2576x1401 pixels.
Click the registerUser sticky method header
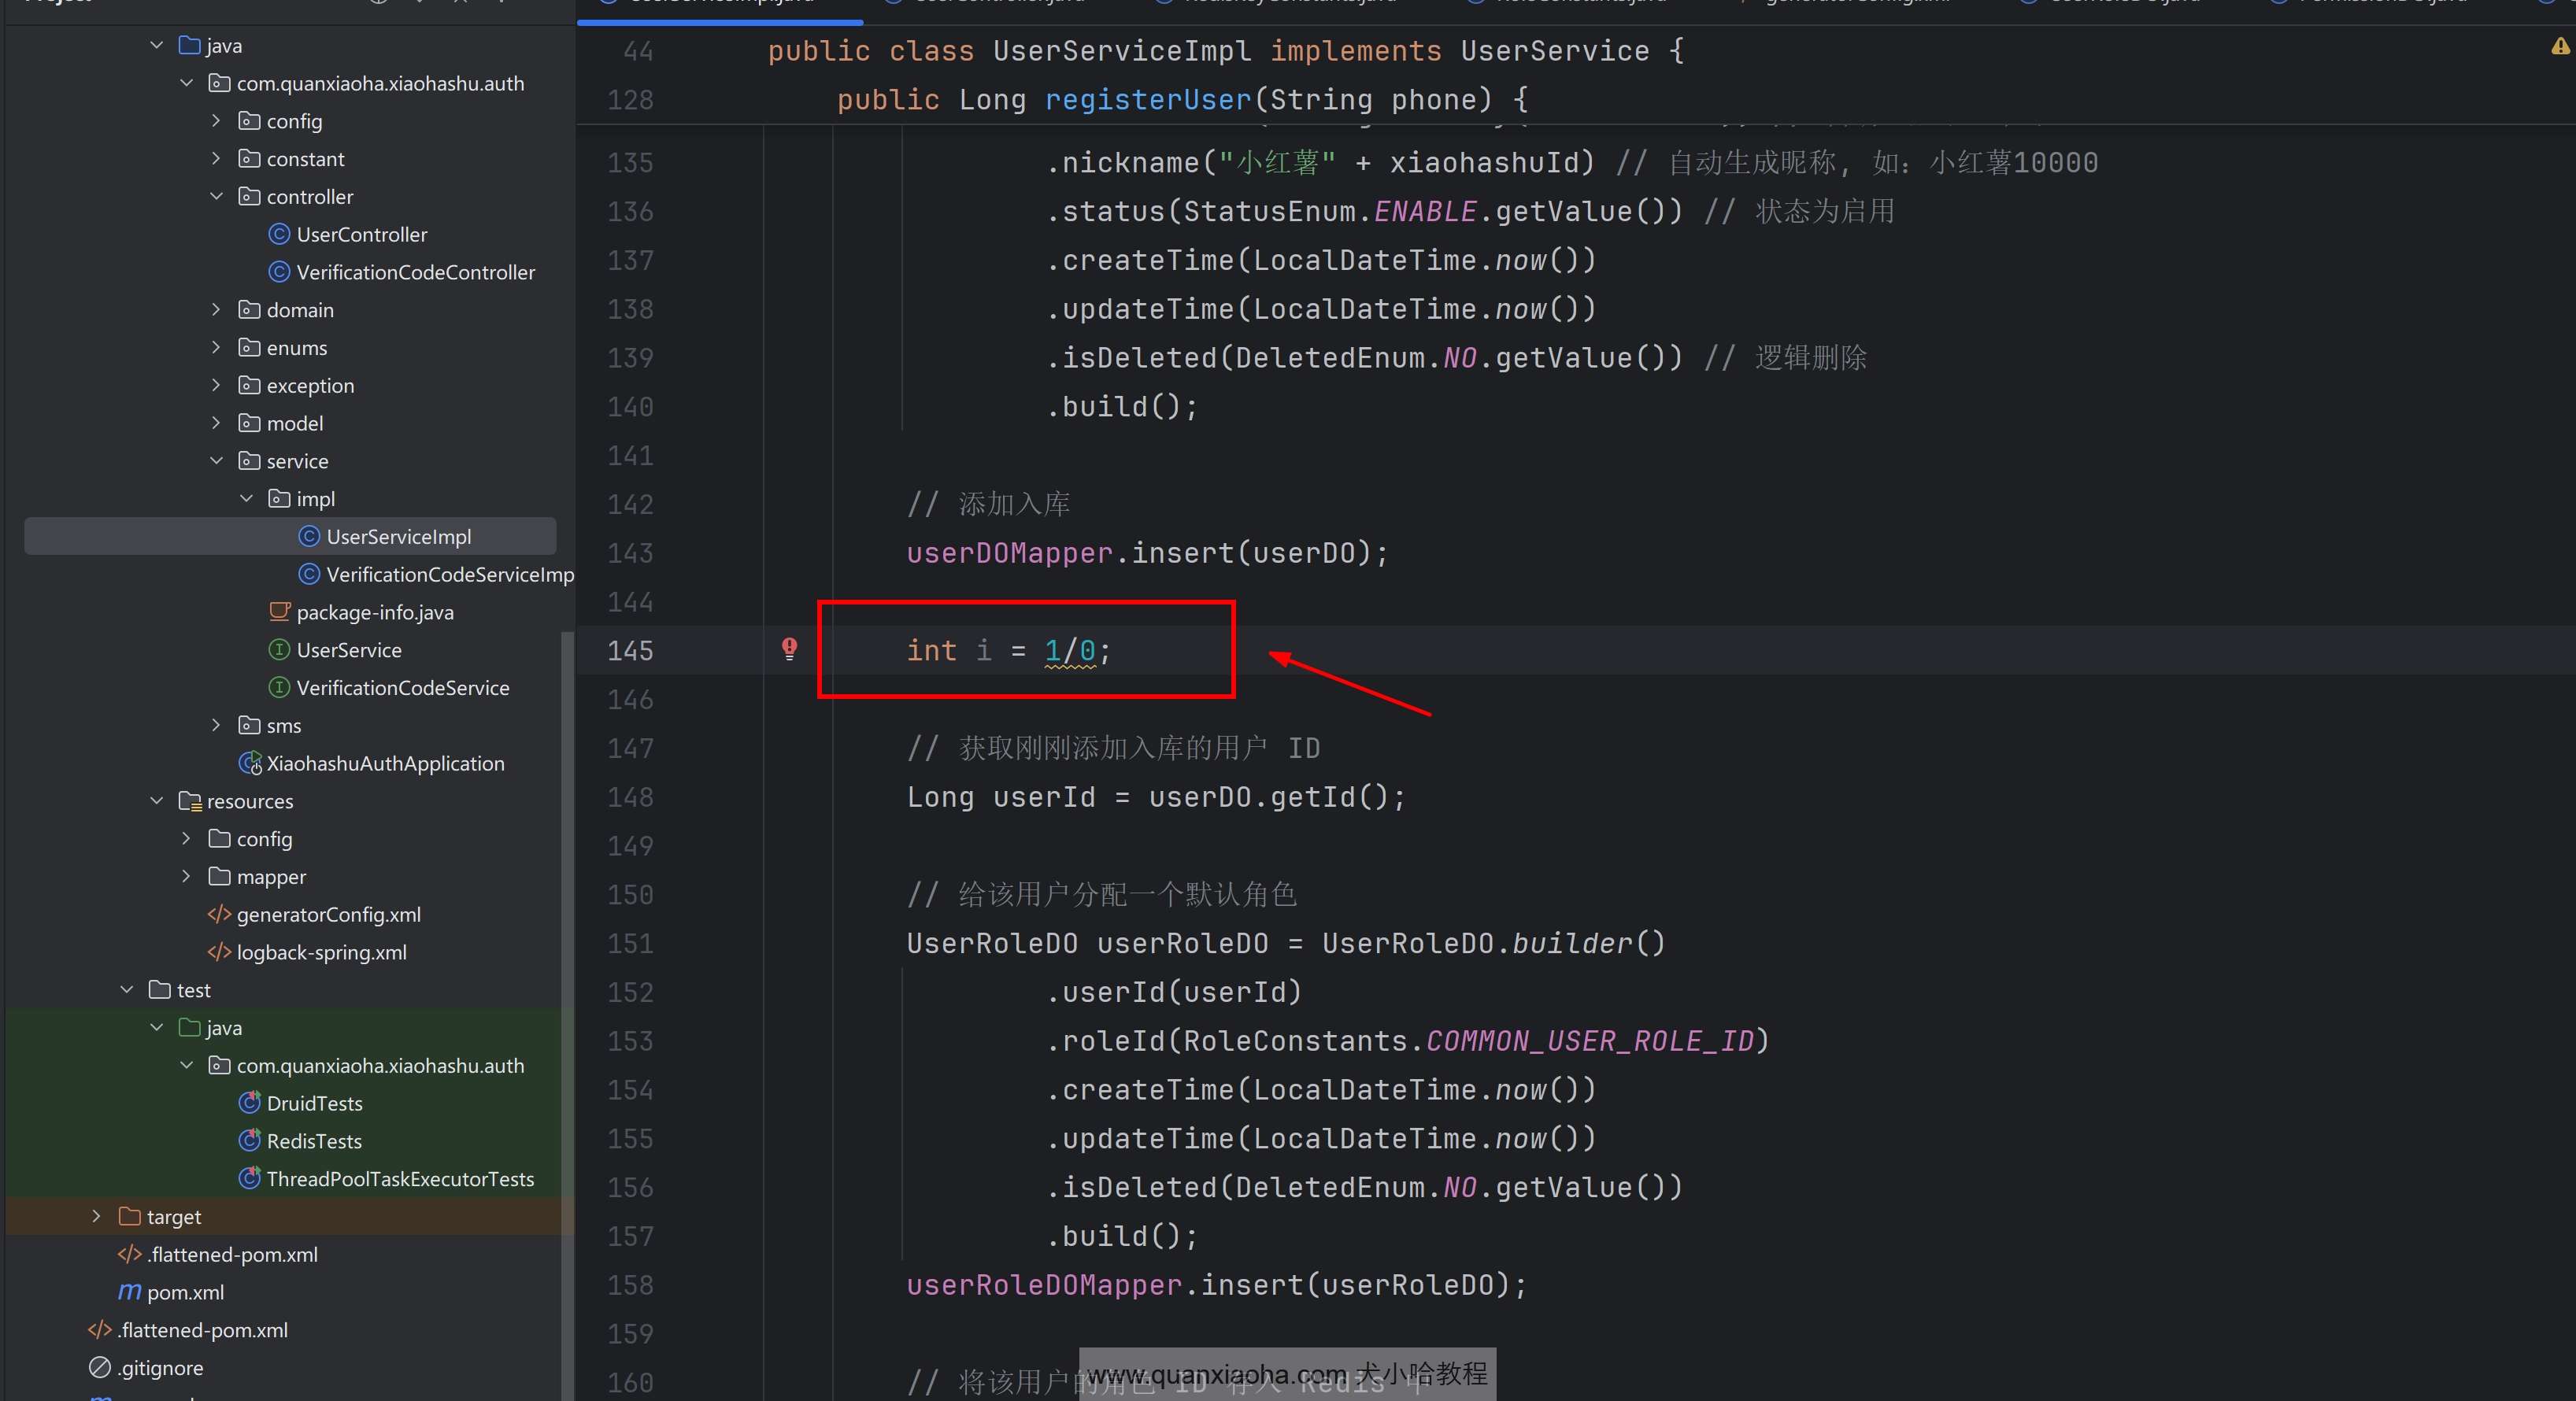[x=1147, y=99]
